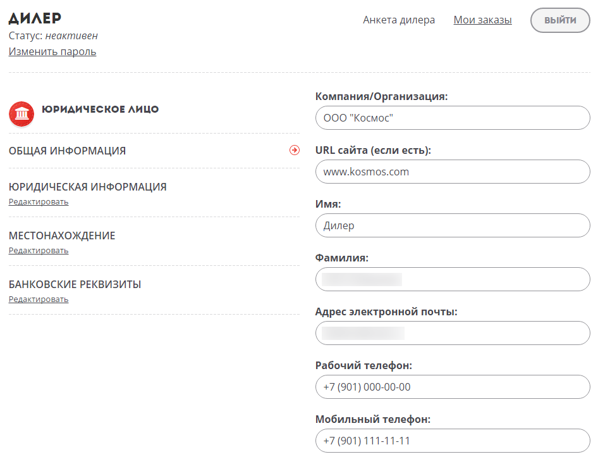Click the red arrow next to Общая информация
Viewport: 598px width, 459px height.
(295, 150)
